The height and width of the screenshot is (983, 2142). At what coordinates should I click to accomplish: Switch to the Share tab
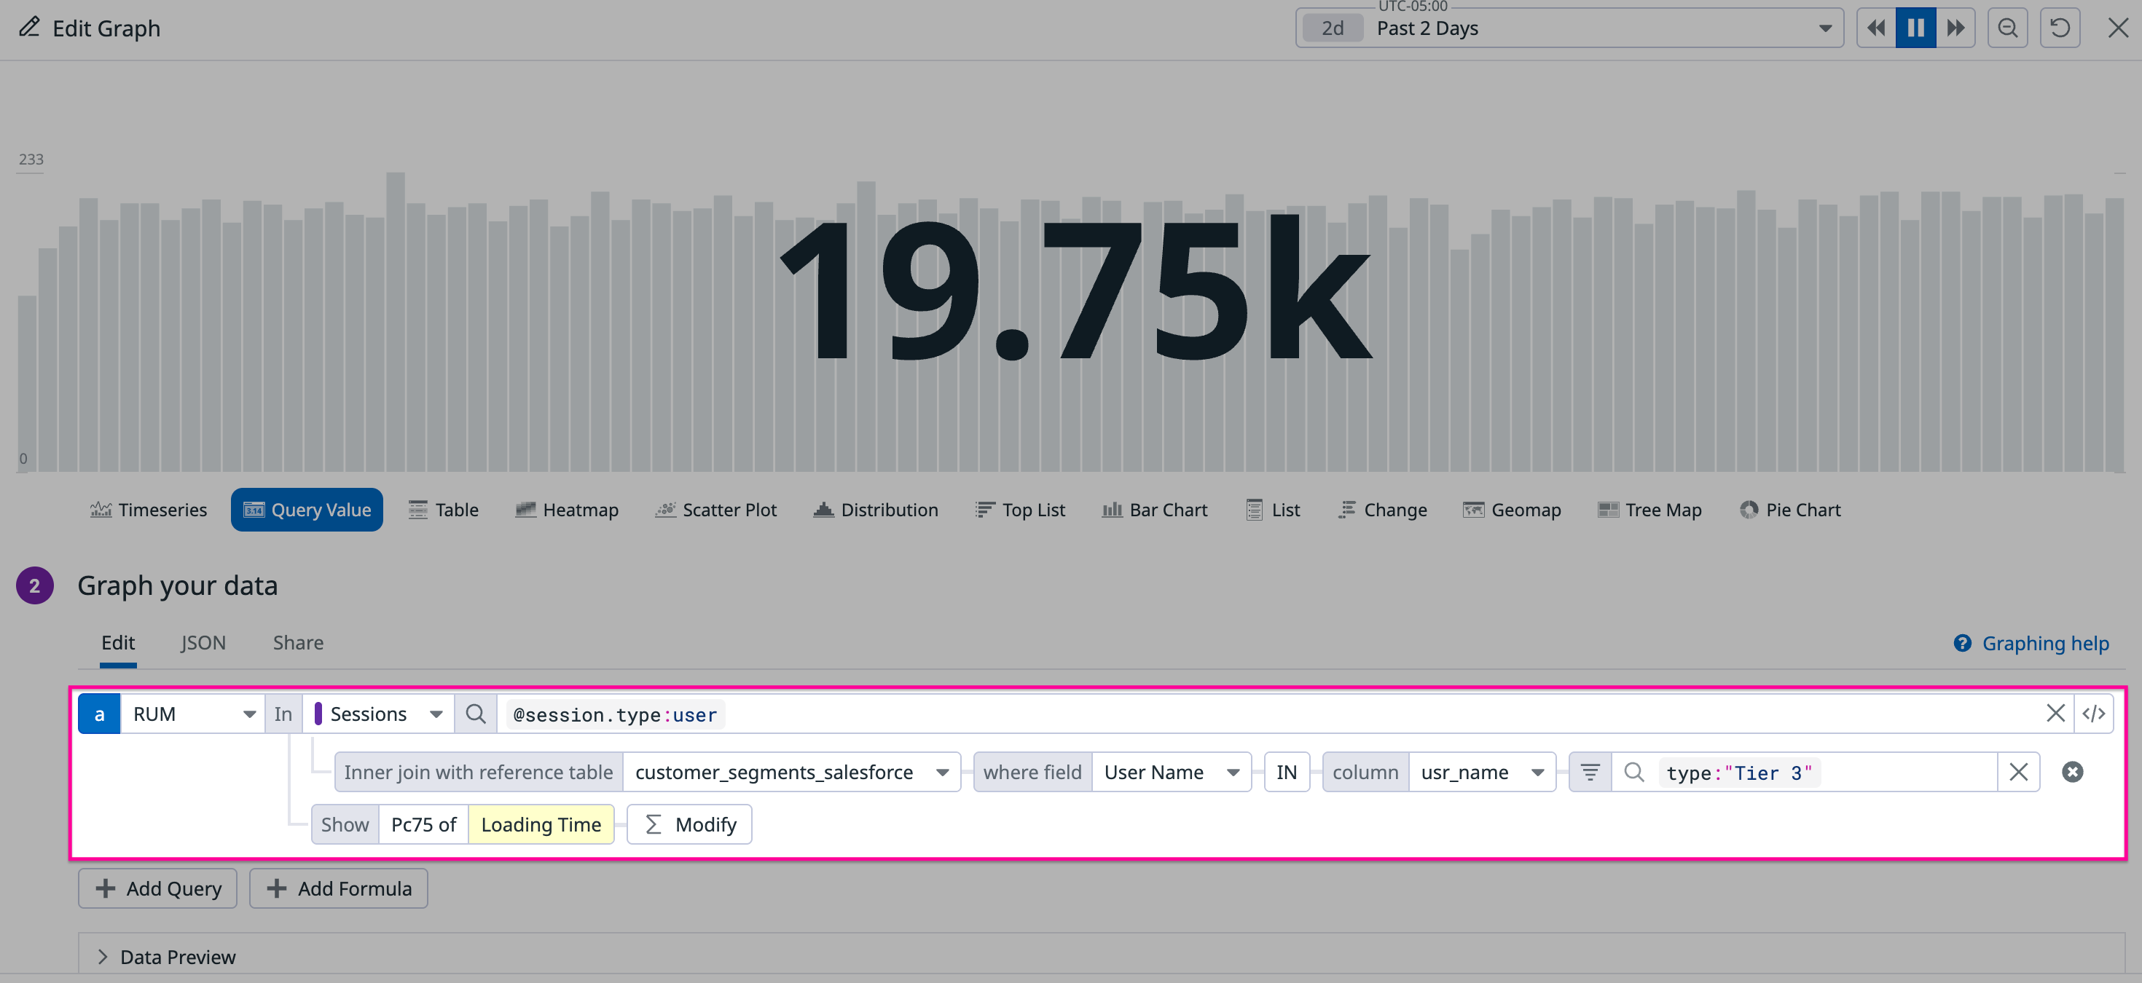(298, 642)
